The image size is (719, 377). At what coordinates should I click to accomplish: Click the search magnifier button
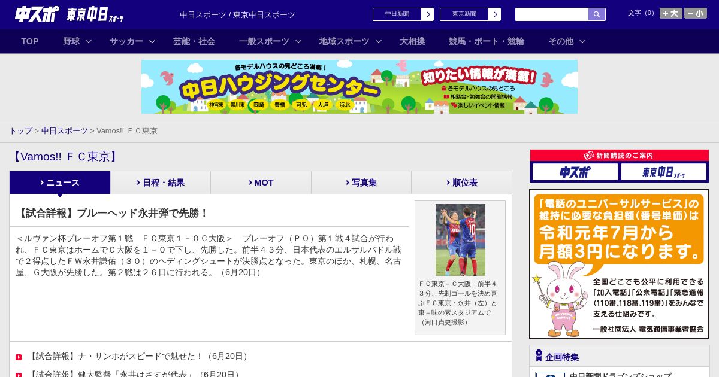pyautogui.click(x=597, y=14)
